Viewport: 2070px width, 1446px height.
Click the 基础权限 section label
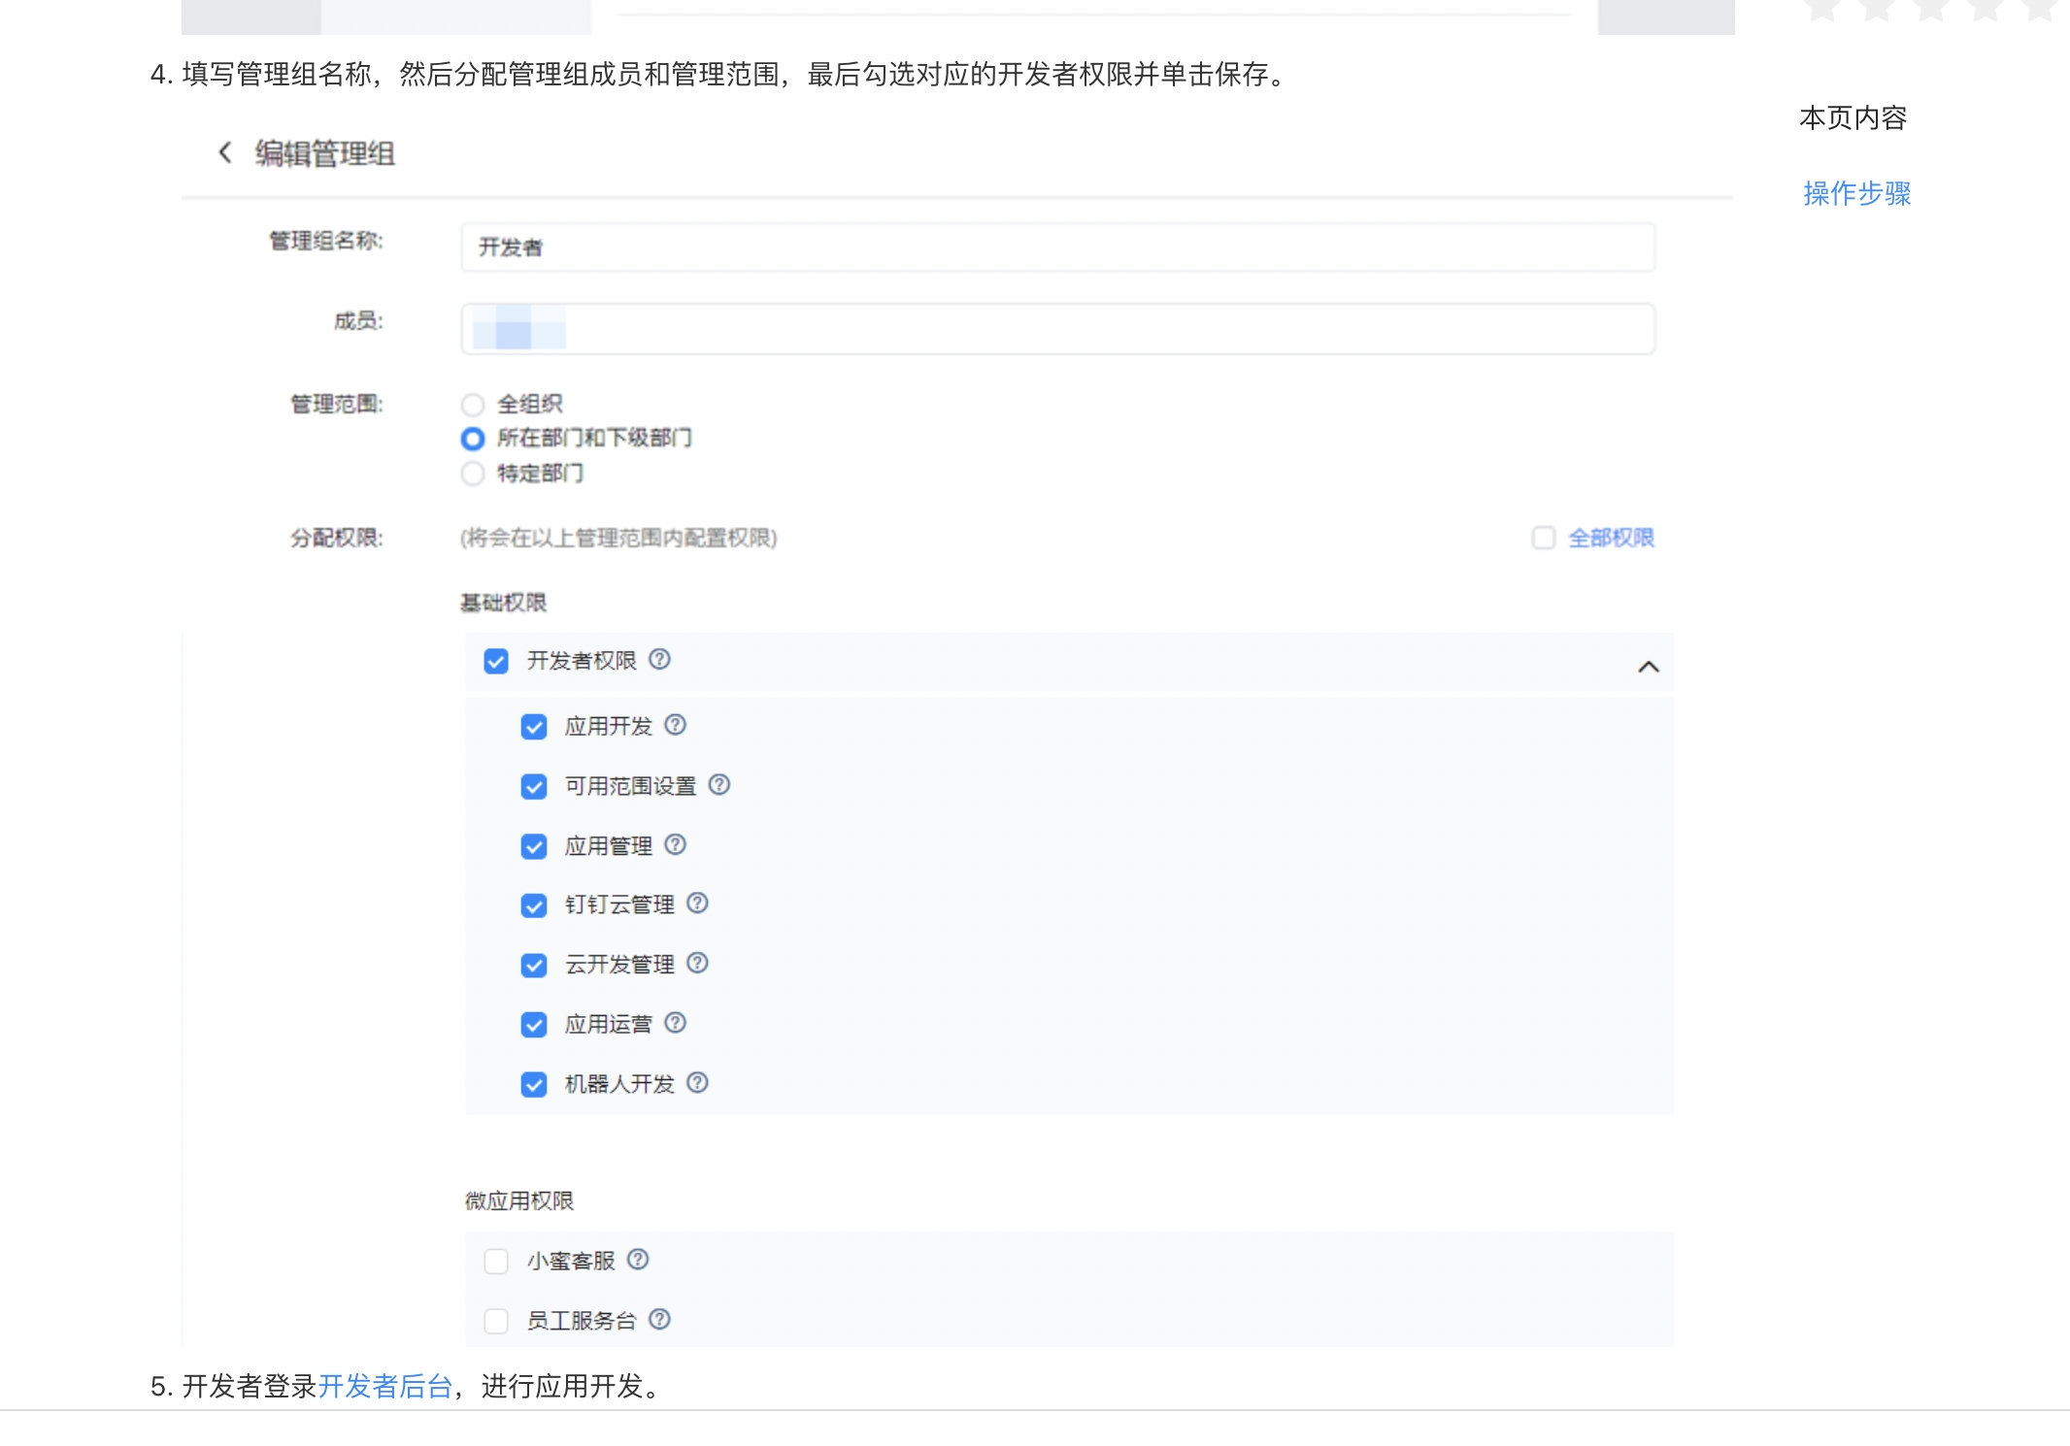click(503, 603)
